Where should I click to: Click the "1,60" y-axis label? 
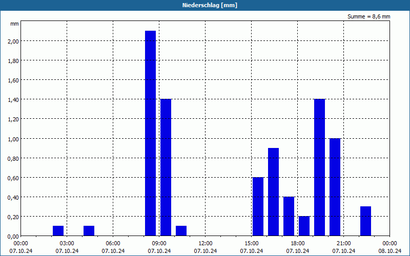click(x=13, y=80)
